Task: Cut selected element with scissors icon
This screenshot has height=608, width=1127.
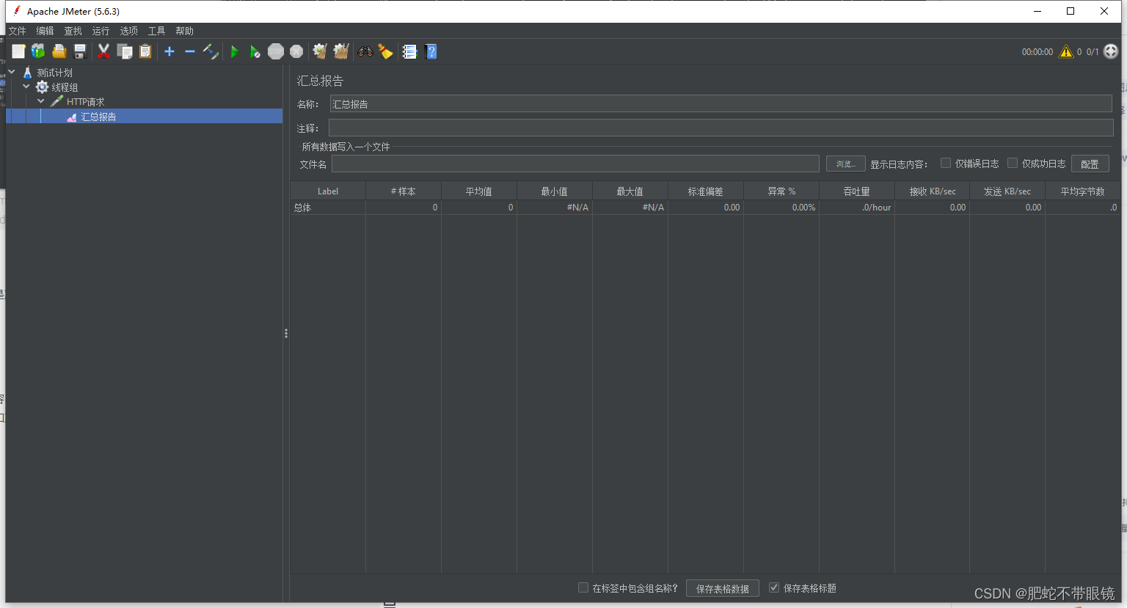Action: [103, 51]
